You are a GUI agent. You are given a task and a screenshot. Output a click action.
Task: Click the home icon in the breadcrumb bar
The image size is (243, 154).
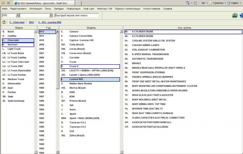[x=4, y=22]
